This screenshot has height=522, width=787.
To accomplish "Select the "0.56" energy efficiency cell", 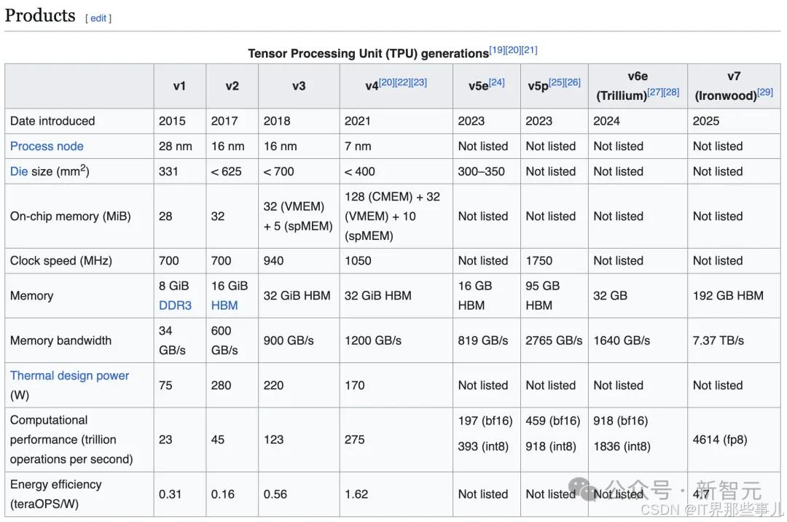I will tap(299, 494).
